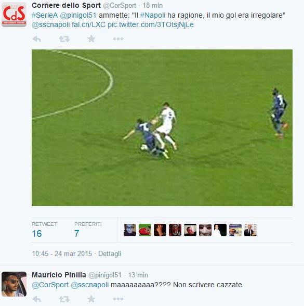This screenshot has height=306, width=304.
Task: Open the pic.twitter.com/3TOtsjNjLe link
Action: pos(151,24)
